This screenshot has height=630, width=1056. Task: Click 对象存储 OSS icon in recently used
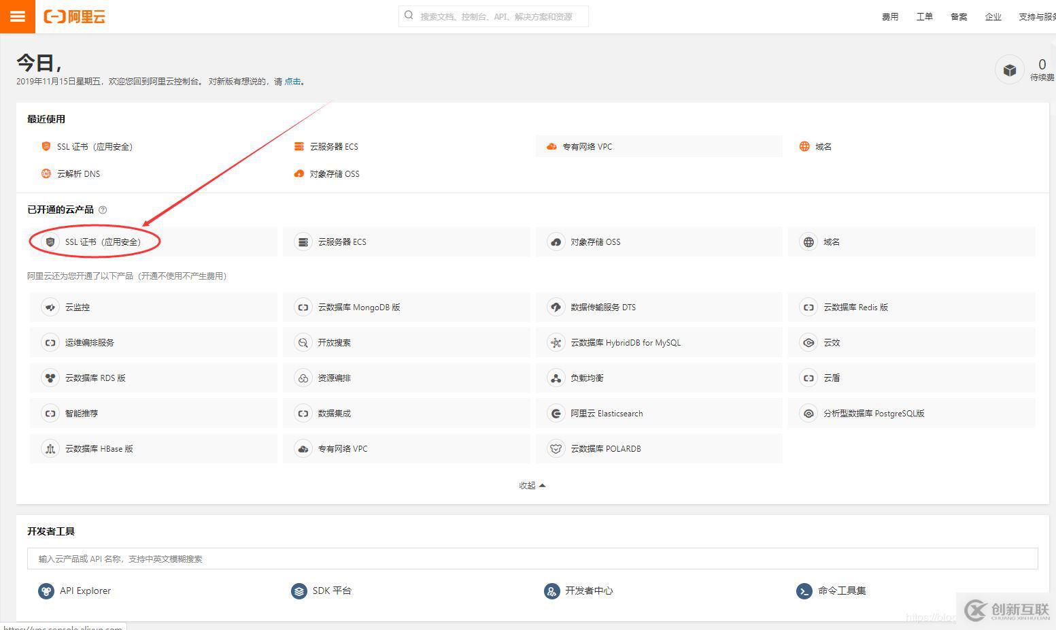[299, 173]
